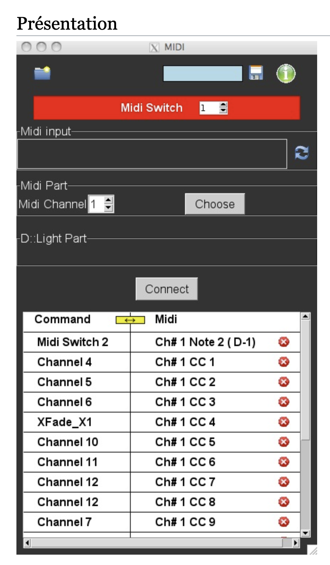Click the Midi input text box
This screenshot has width=330, height=565.
click(x=152, y=154)
